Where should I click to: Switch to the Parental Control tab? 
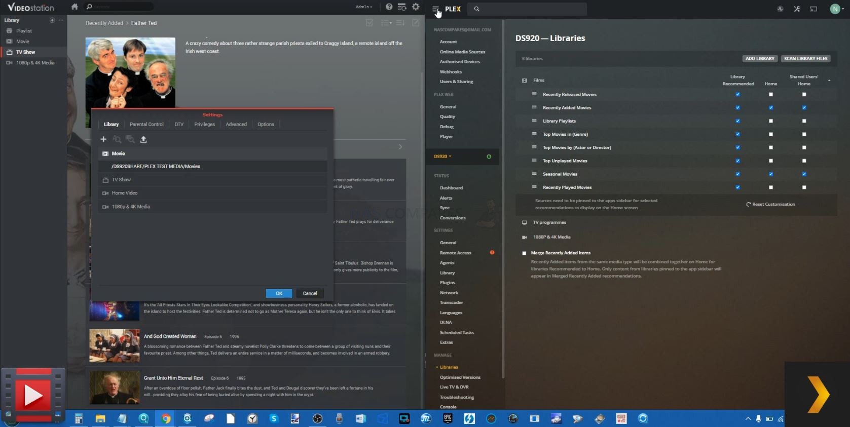point(146,124)
